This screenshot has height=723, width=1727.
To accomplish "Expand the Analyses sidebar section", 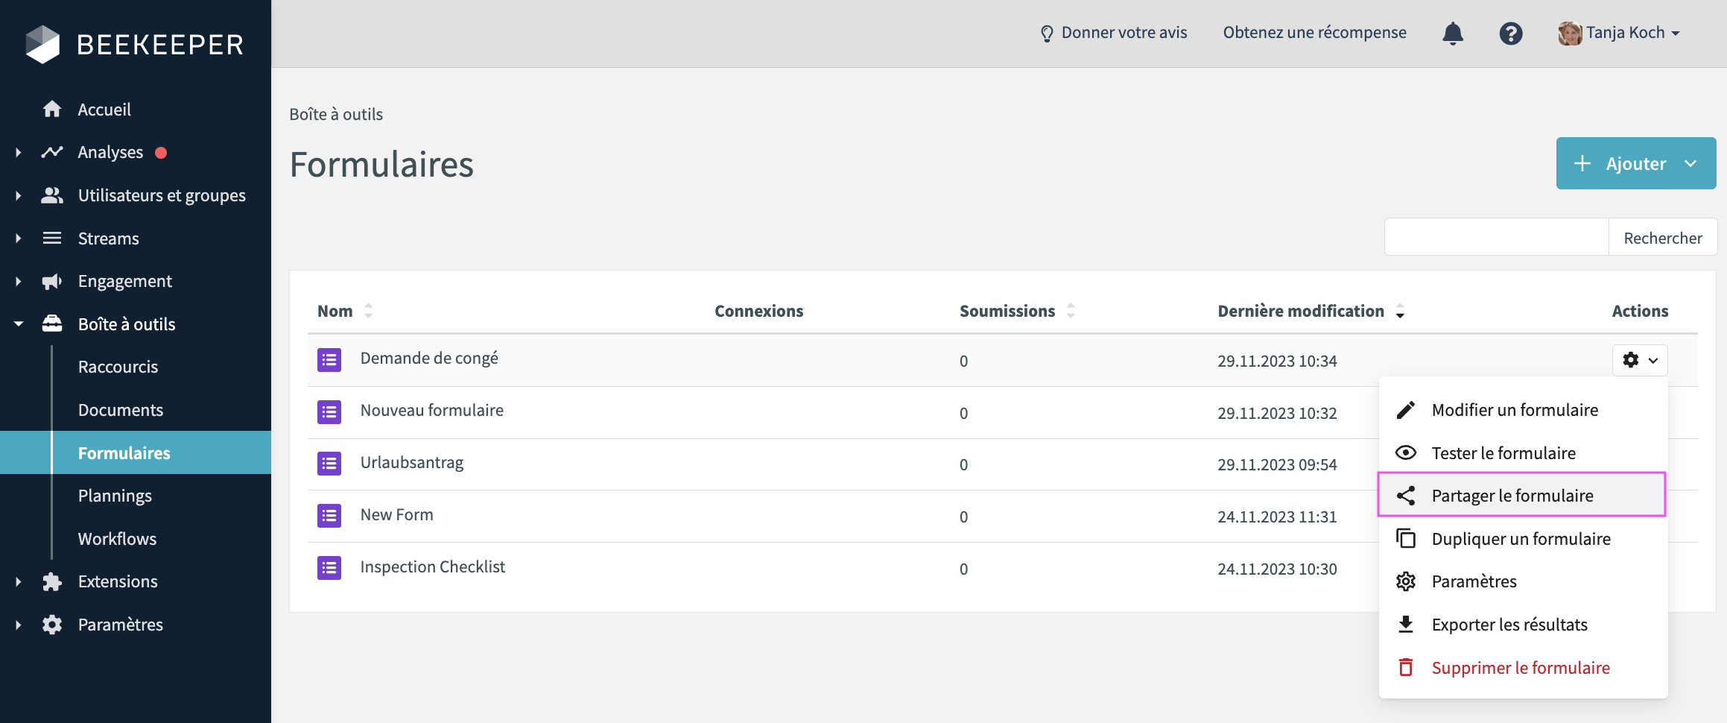I will 19,153.
